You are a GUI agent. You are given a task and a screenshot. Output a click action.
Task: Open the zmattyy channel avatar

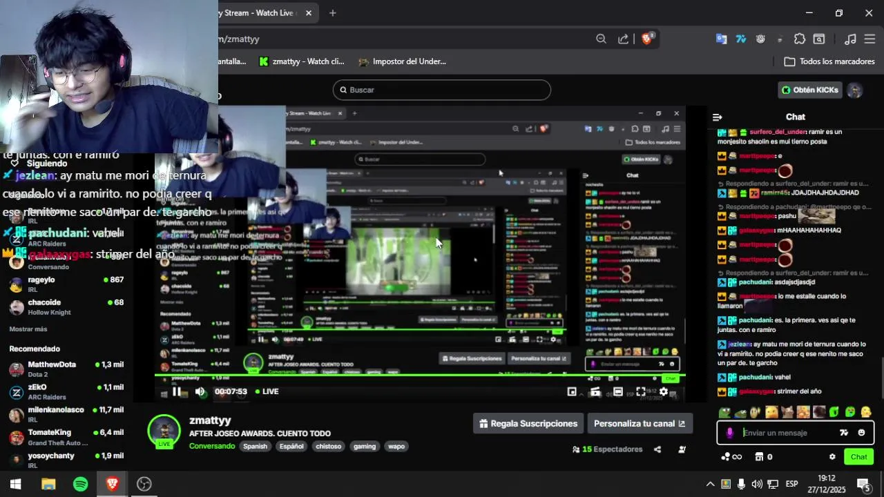coord(164,431)
